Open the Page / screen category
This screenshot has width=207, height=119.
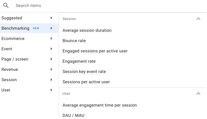click(29, 59)
